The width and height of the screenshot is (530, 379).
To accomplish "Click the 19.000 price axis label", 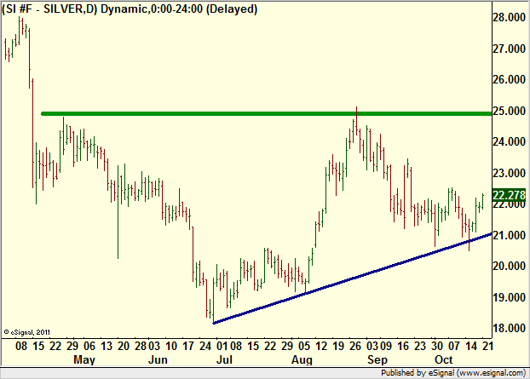I will 509,297.
